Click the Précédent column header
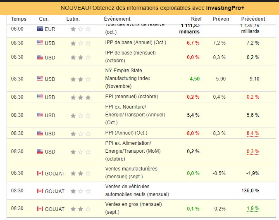The width and height of the screenshot is (279, 220). tap(253, 19)
